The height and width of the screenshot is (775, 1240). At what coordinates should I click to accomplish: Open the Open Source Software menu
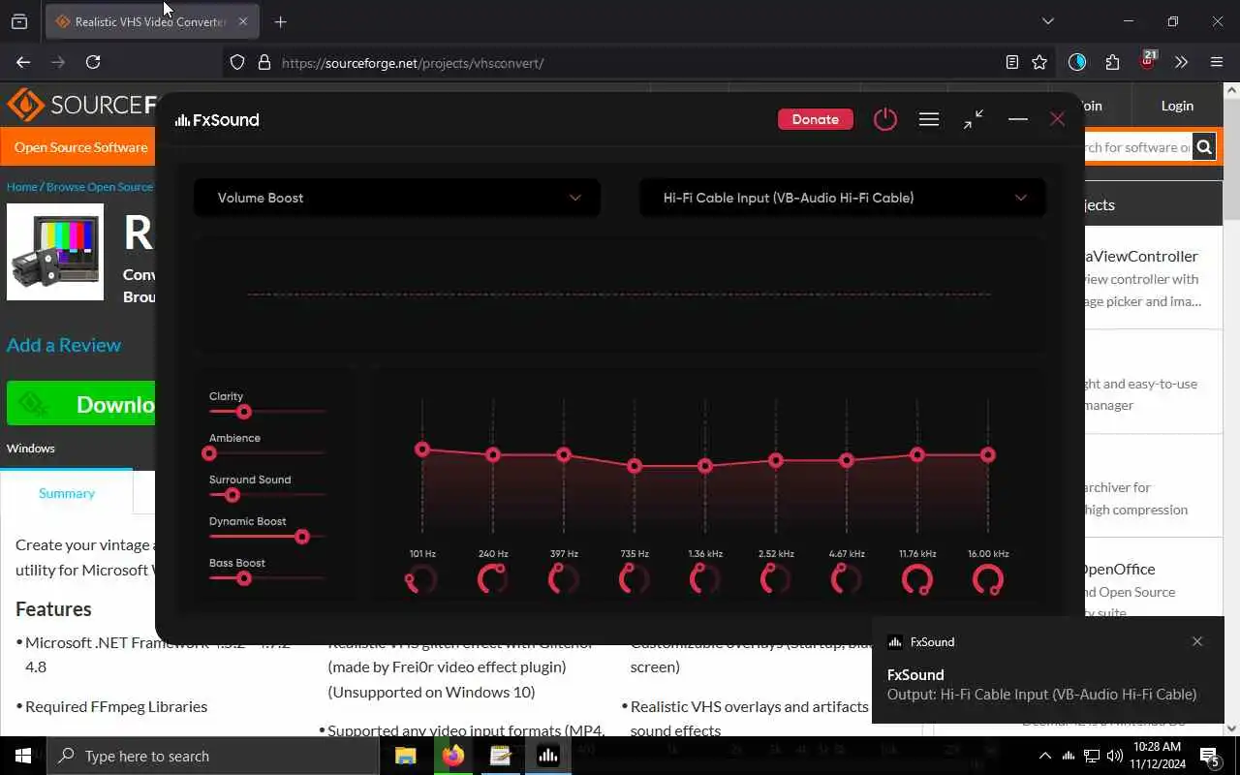coord(80,147)
